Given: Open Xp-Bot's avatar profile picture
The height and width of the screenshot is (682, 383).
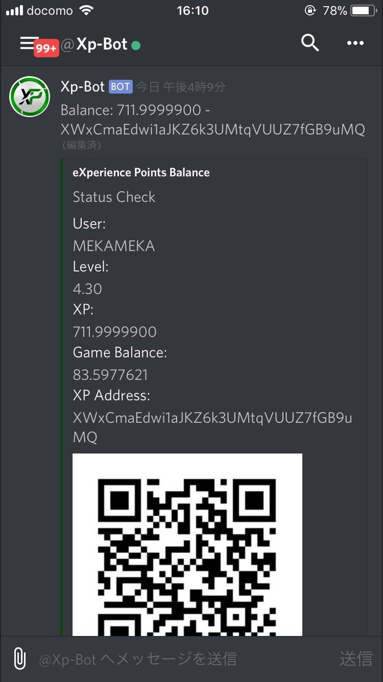Looking at the screenshot, I should pos(30,97).
